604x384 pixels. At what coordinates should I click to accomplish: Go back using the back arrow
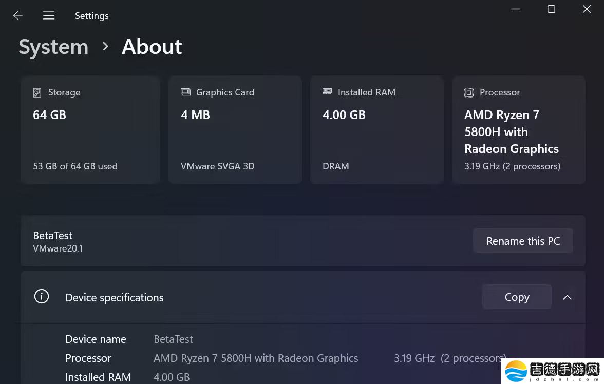tap(18, 15)
